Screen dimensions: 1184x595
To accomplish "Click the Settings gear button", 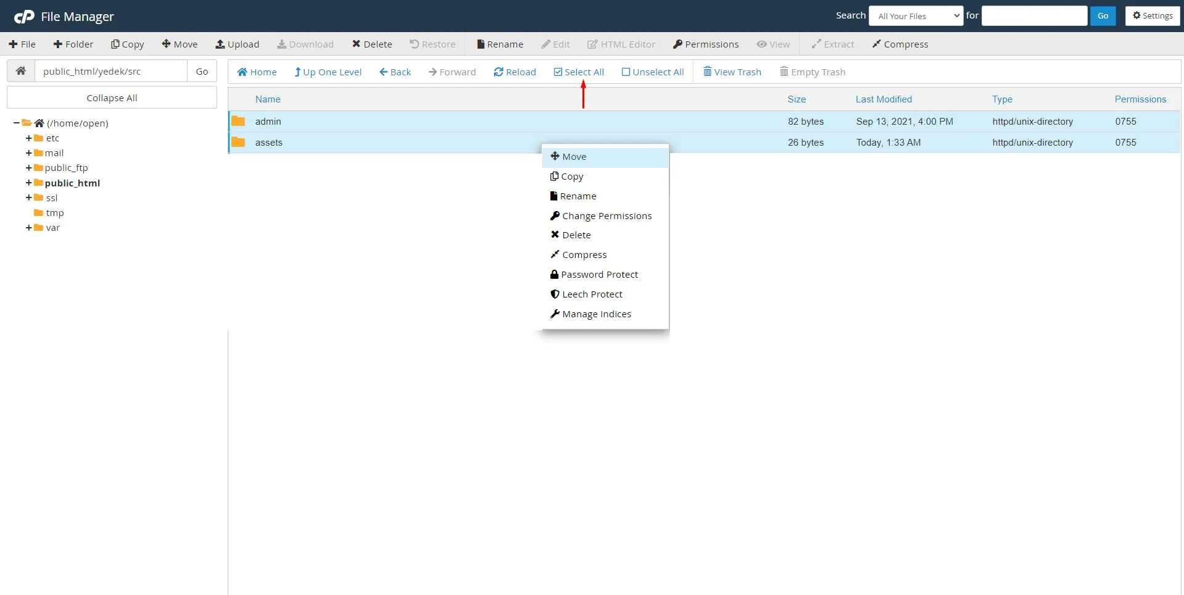I will tap(1152, 15).
